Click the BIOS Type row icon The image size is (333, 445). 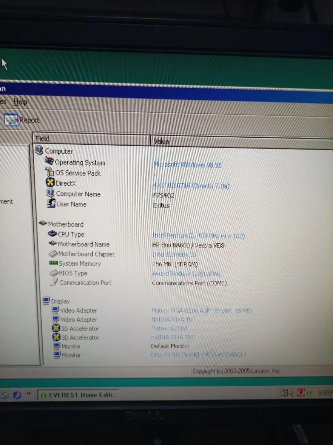[54, 273]
